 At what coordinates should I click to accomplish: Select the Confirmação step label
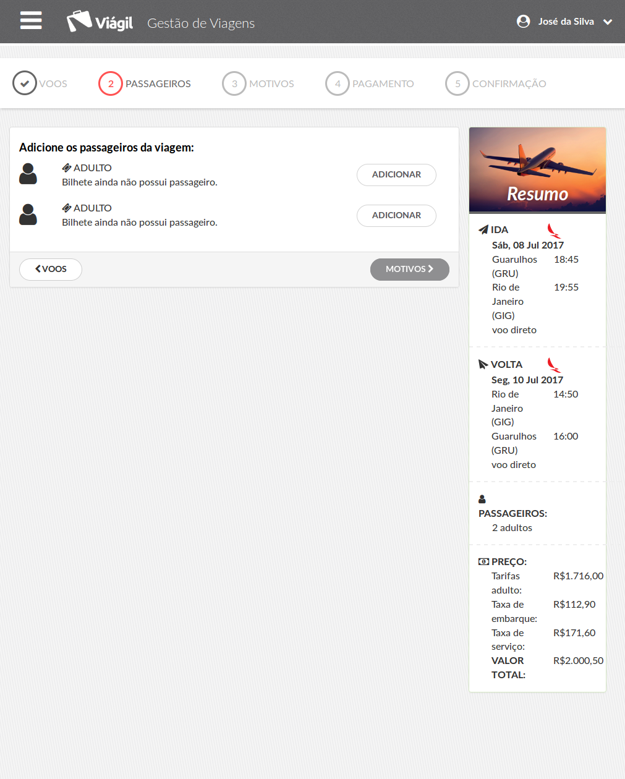coord(509,83)
